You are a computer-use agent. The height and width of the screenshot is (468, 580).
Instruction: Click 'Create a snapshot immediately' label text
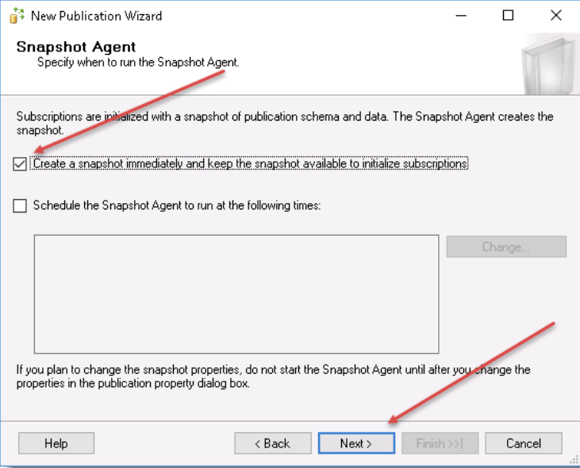click(251, 163)
